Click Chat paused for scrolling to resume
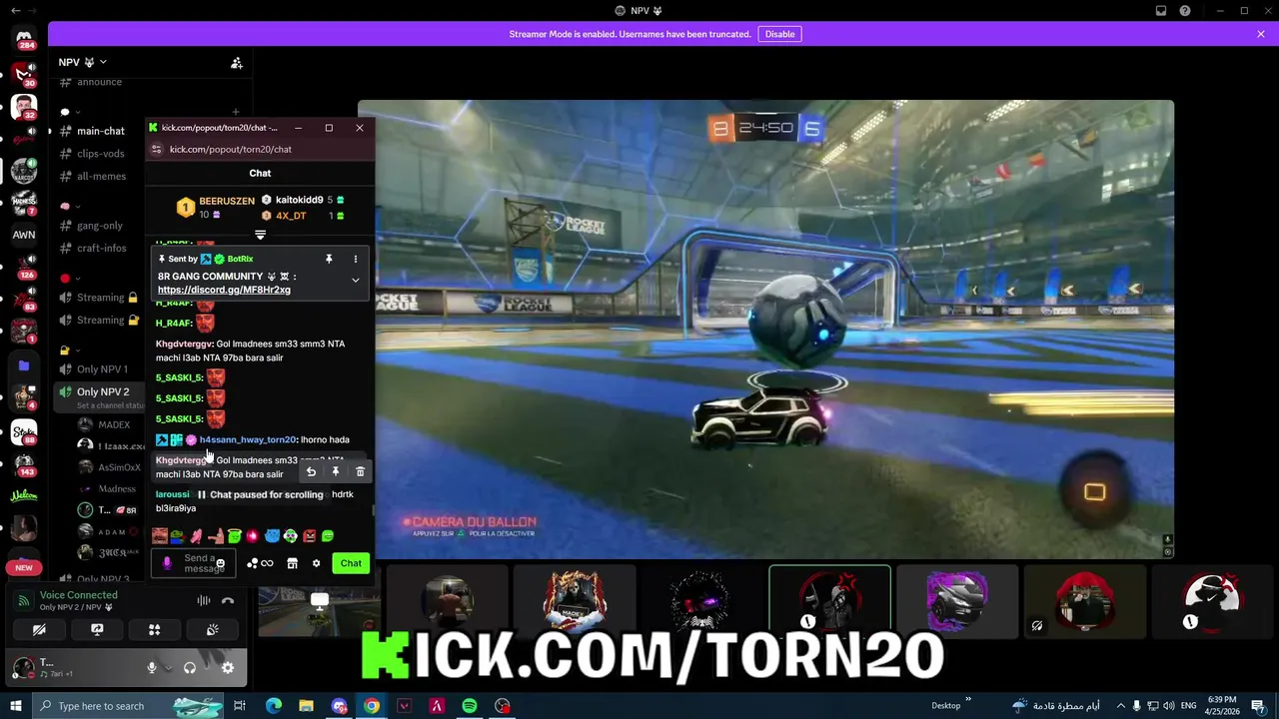1279x719 pixels. 260,494
